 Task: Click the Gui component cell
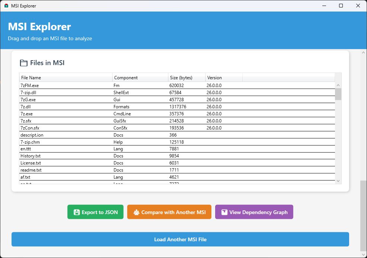pos(117,99)
